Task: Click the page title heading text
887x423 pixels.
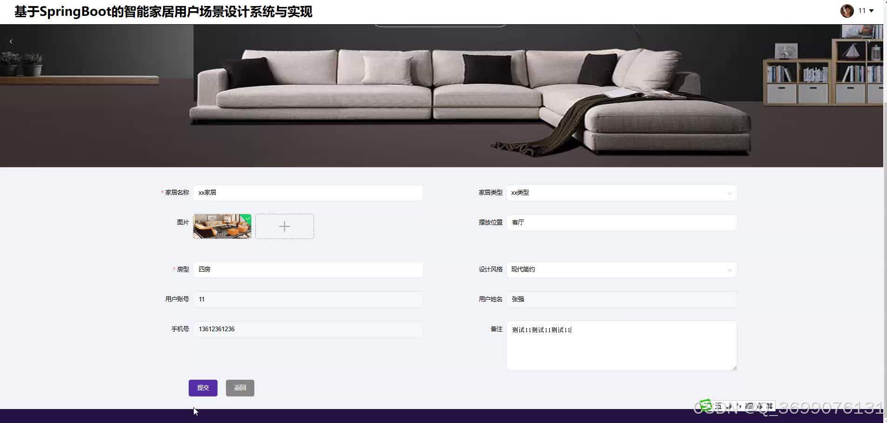Action: 164,12
